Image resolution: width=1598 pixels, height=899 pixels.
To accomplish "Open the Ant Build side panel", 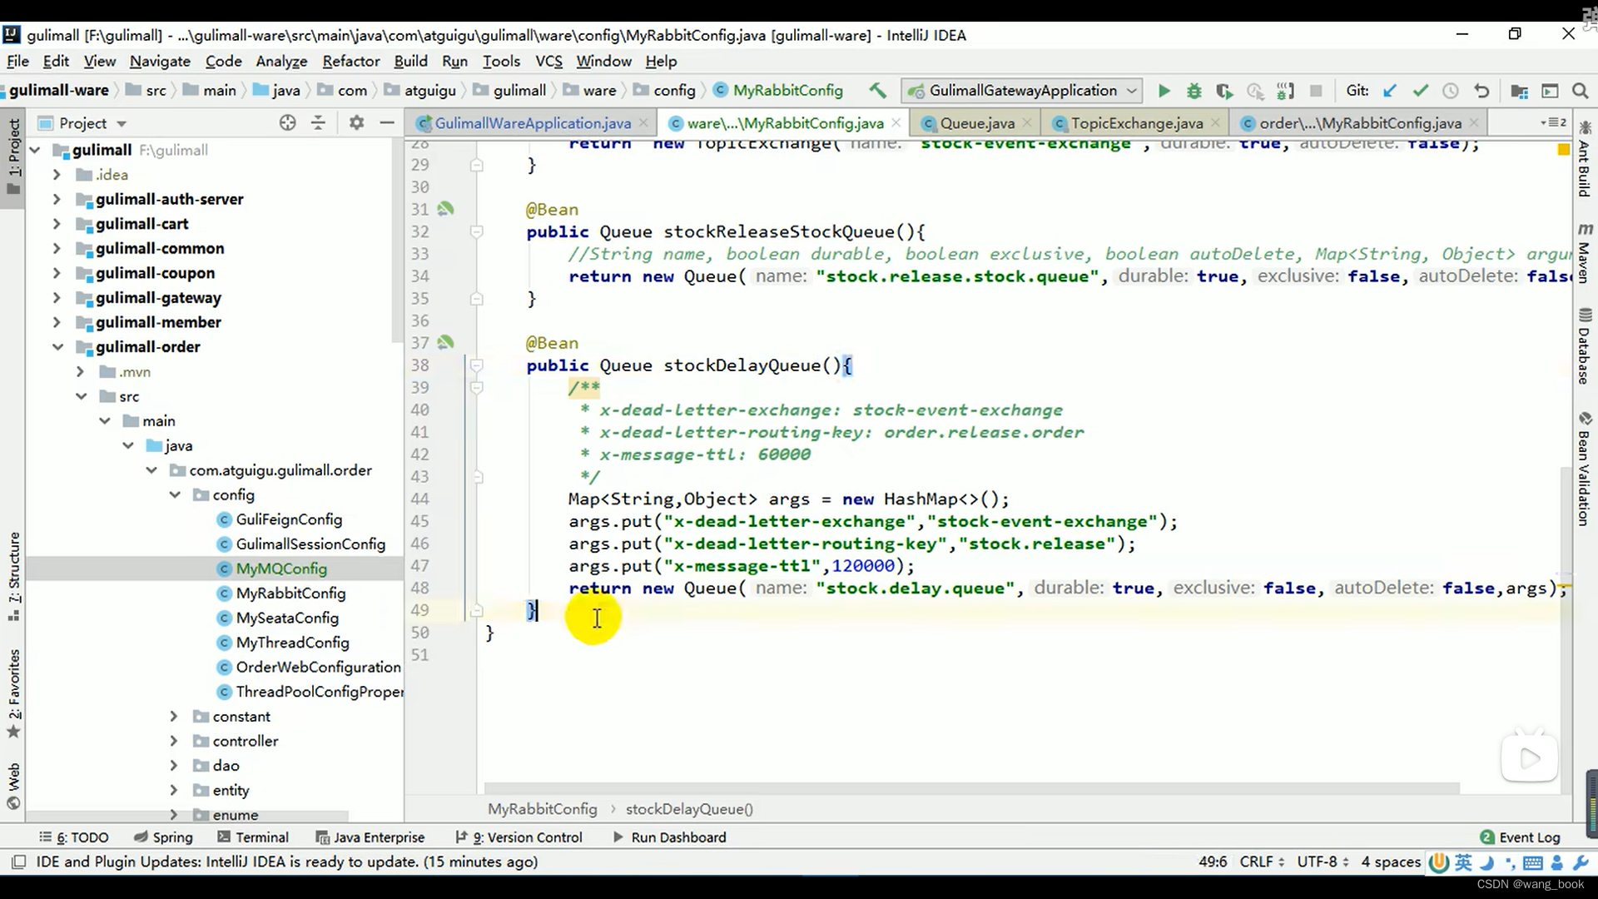I will click(x=1585, y=159).
